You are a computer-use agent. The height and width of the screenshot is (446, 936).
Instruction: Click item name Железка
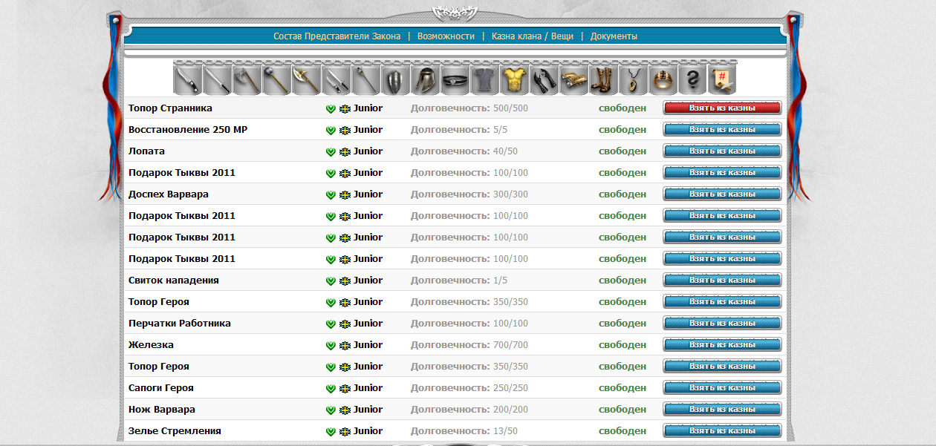(x=151, y=345)
